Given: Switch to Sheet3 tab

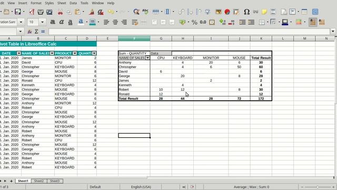Looking at the screenshot, I should 55,181.
